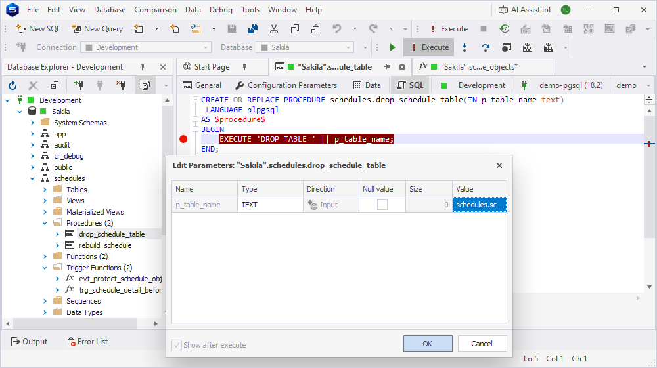Click the Copy icon in toolbar
657x368 pixels.
(295, 29)
